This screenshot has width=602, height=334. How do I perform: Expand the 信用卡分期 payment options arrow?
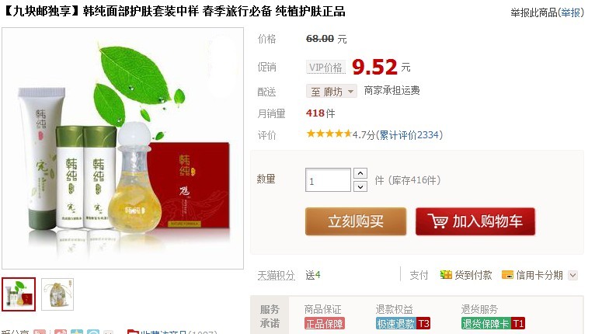[572, 275]
